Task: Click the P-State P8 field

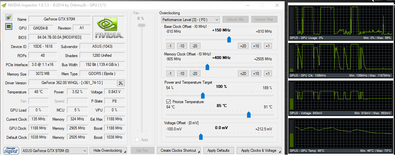Action: 115,101
